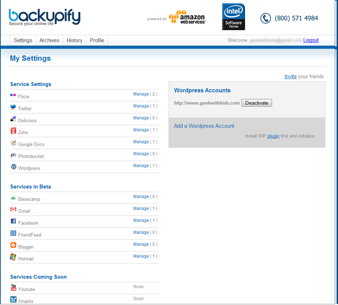Switch to the History tab
The width and height of the screenshot is (338, 305).
74,40
